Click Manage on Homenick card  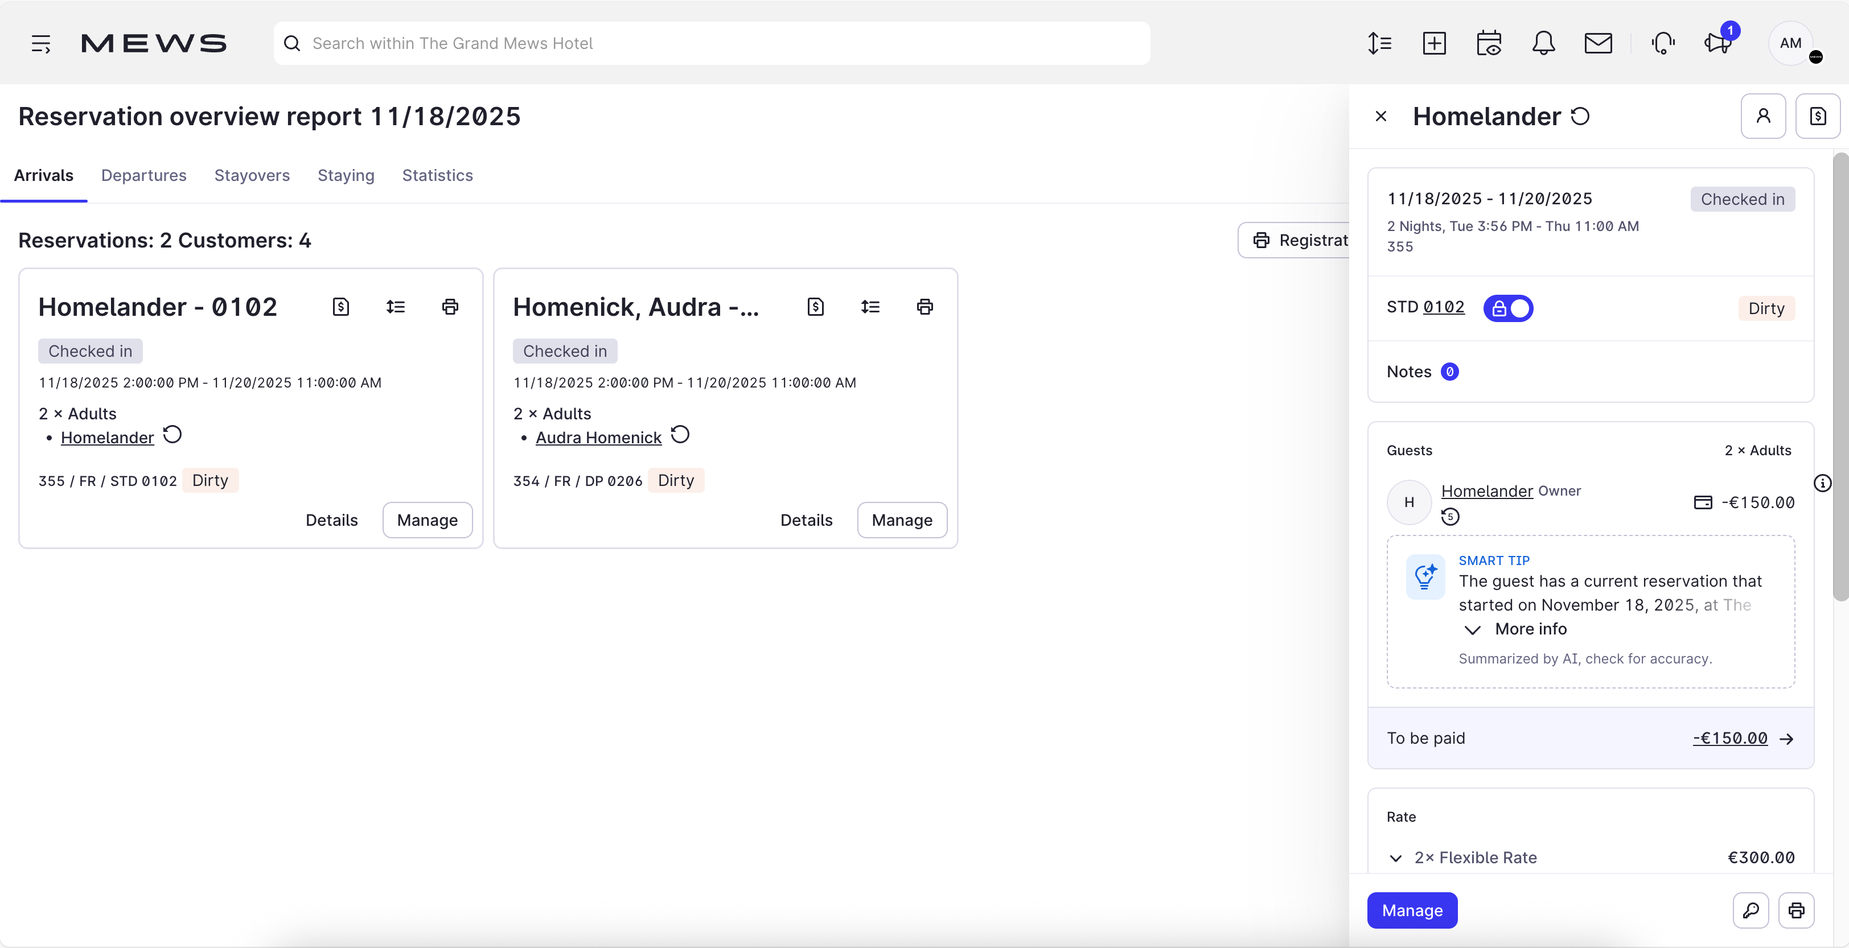tap(902, 520)
